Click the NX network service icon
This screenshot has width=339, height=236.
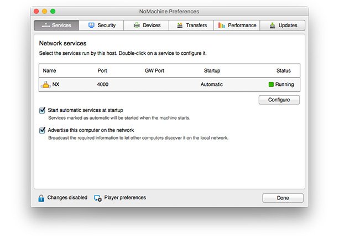pyautogui.click(x=45, y=84)
